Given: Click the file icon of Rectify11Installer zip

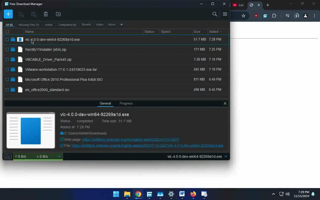Looking at the screenshot, I should [x=20, y=49].
